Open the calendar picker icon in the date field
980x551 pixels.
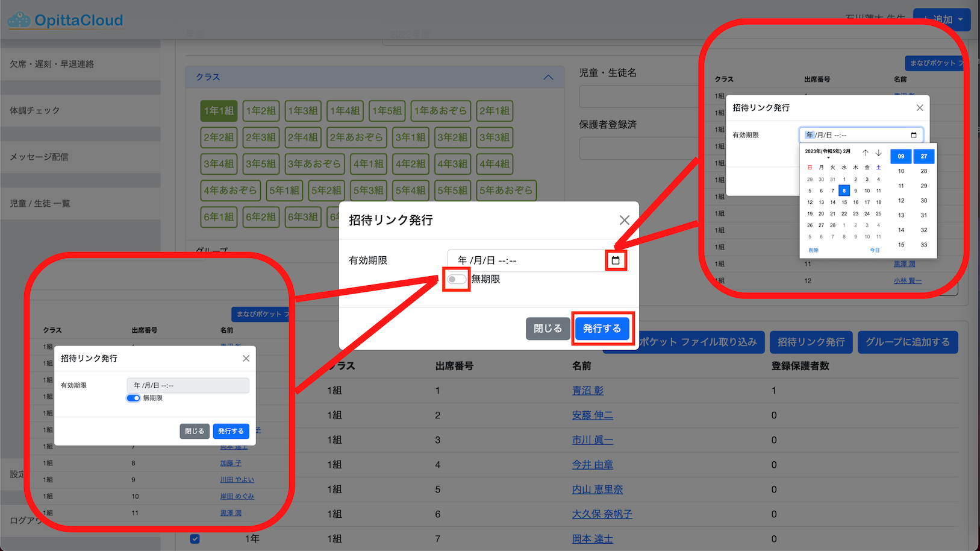tap(615, 260)
